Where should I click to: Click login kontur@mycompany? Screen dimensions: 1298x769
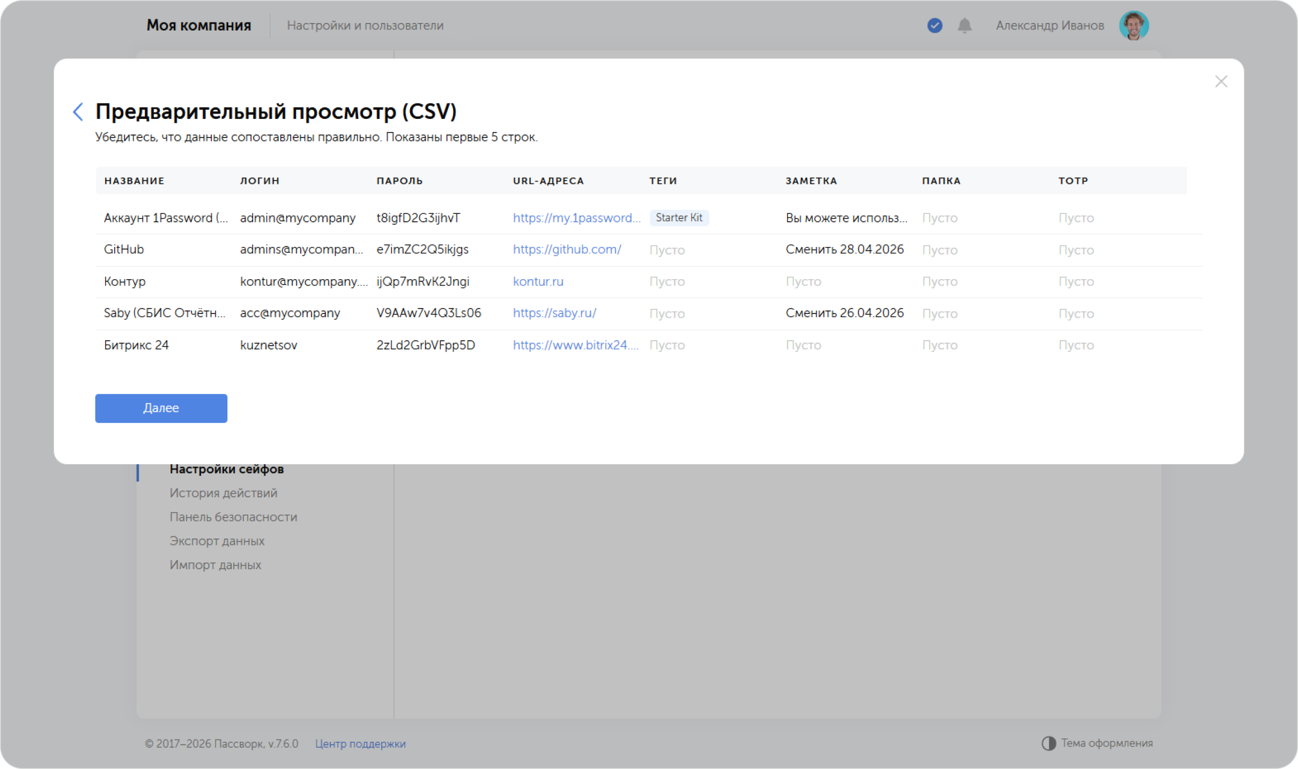pos(304,282)
